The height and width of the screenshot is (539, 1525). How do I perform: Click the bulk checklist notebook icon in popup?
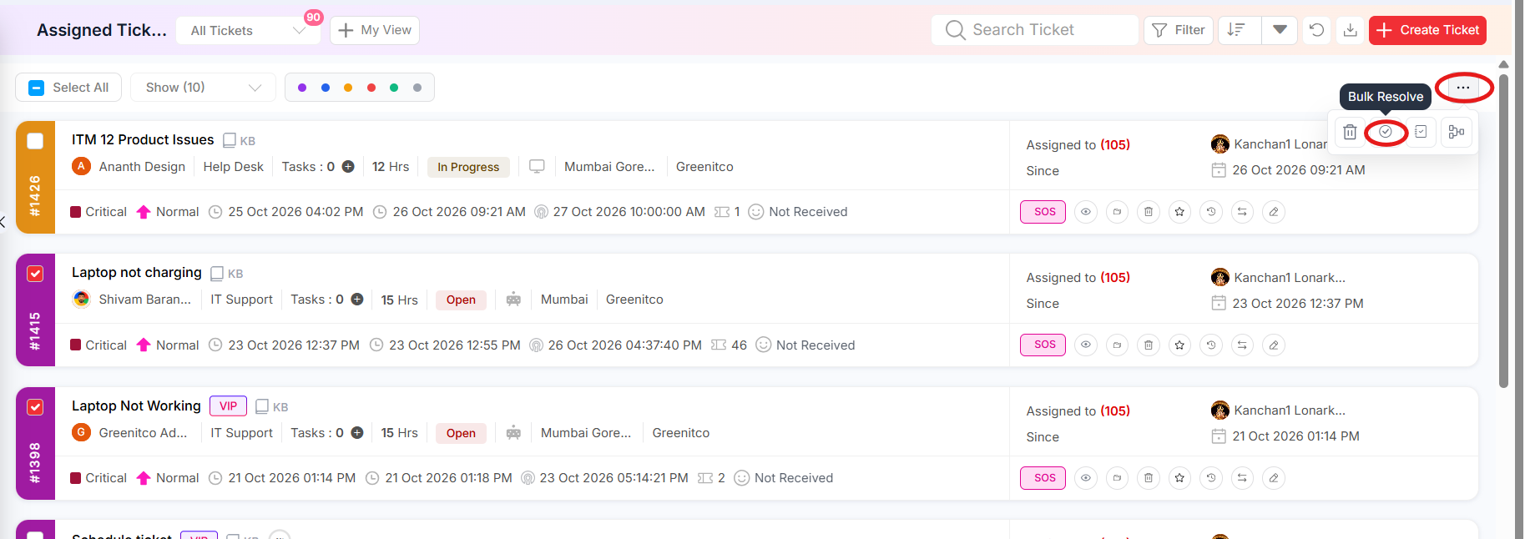1421,132
